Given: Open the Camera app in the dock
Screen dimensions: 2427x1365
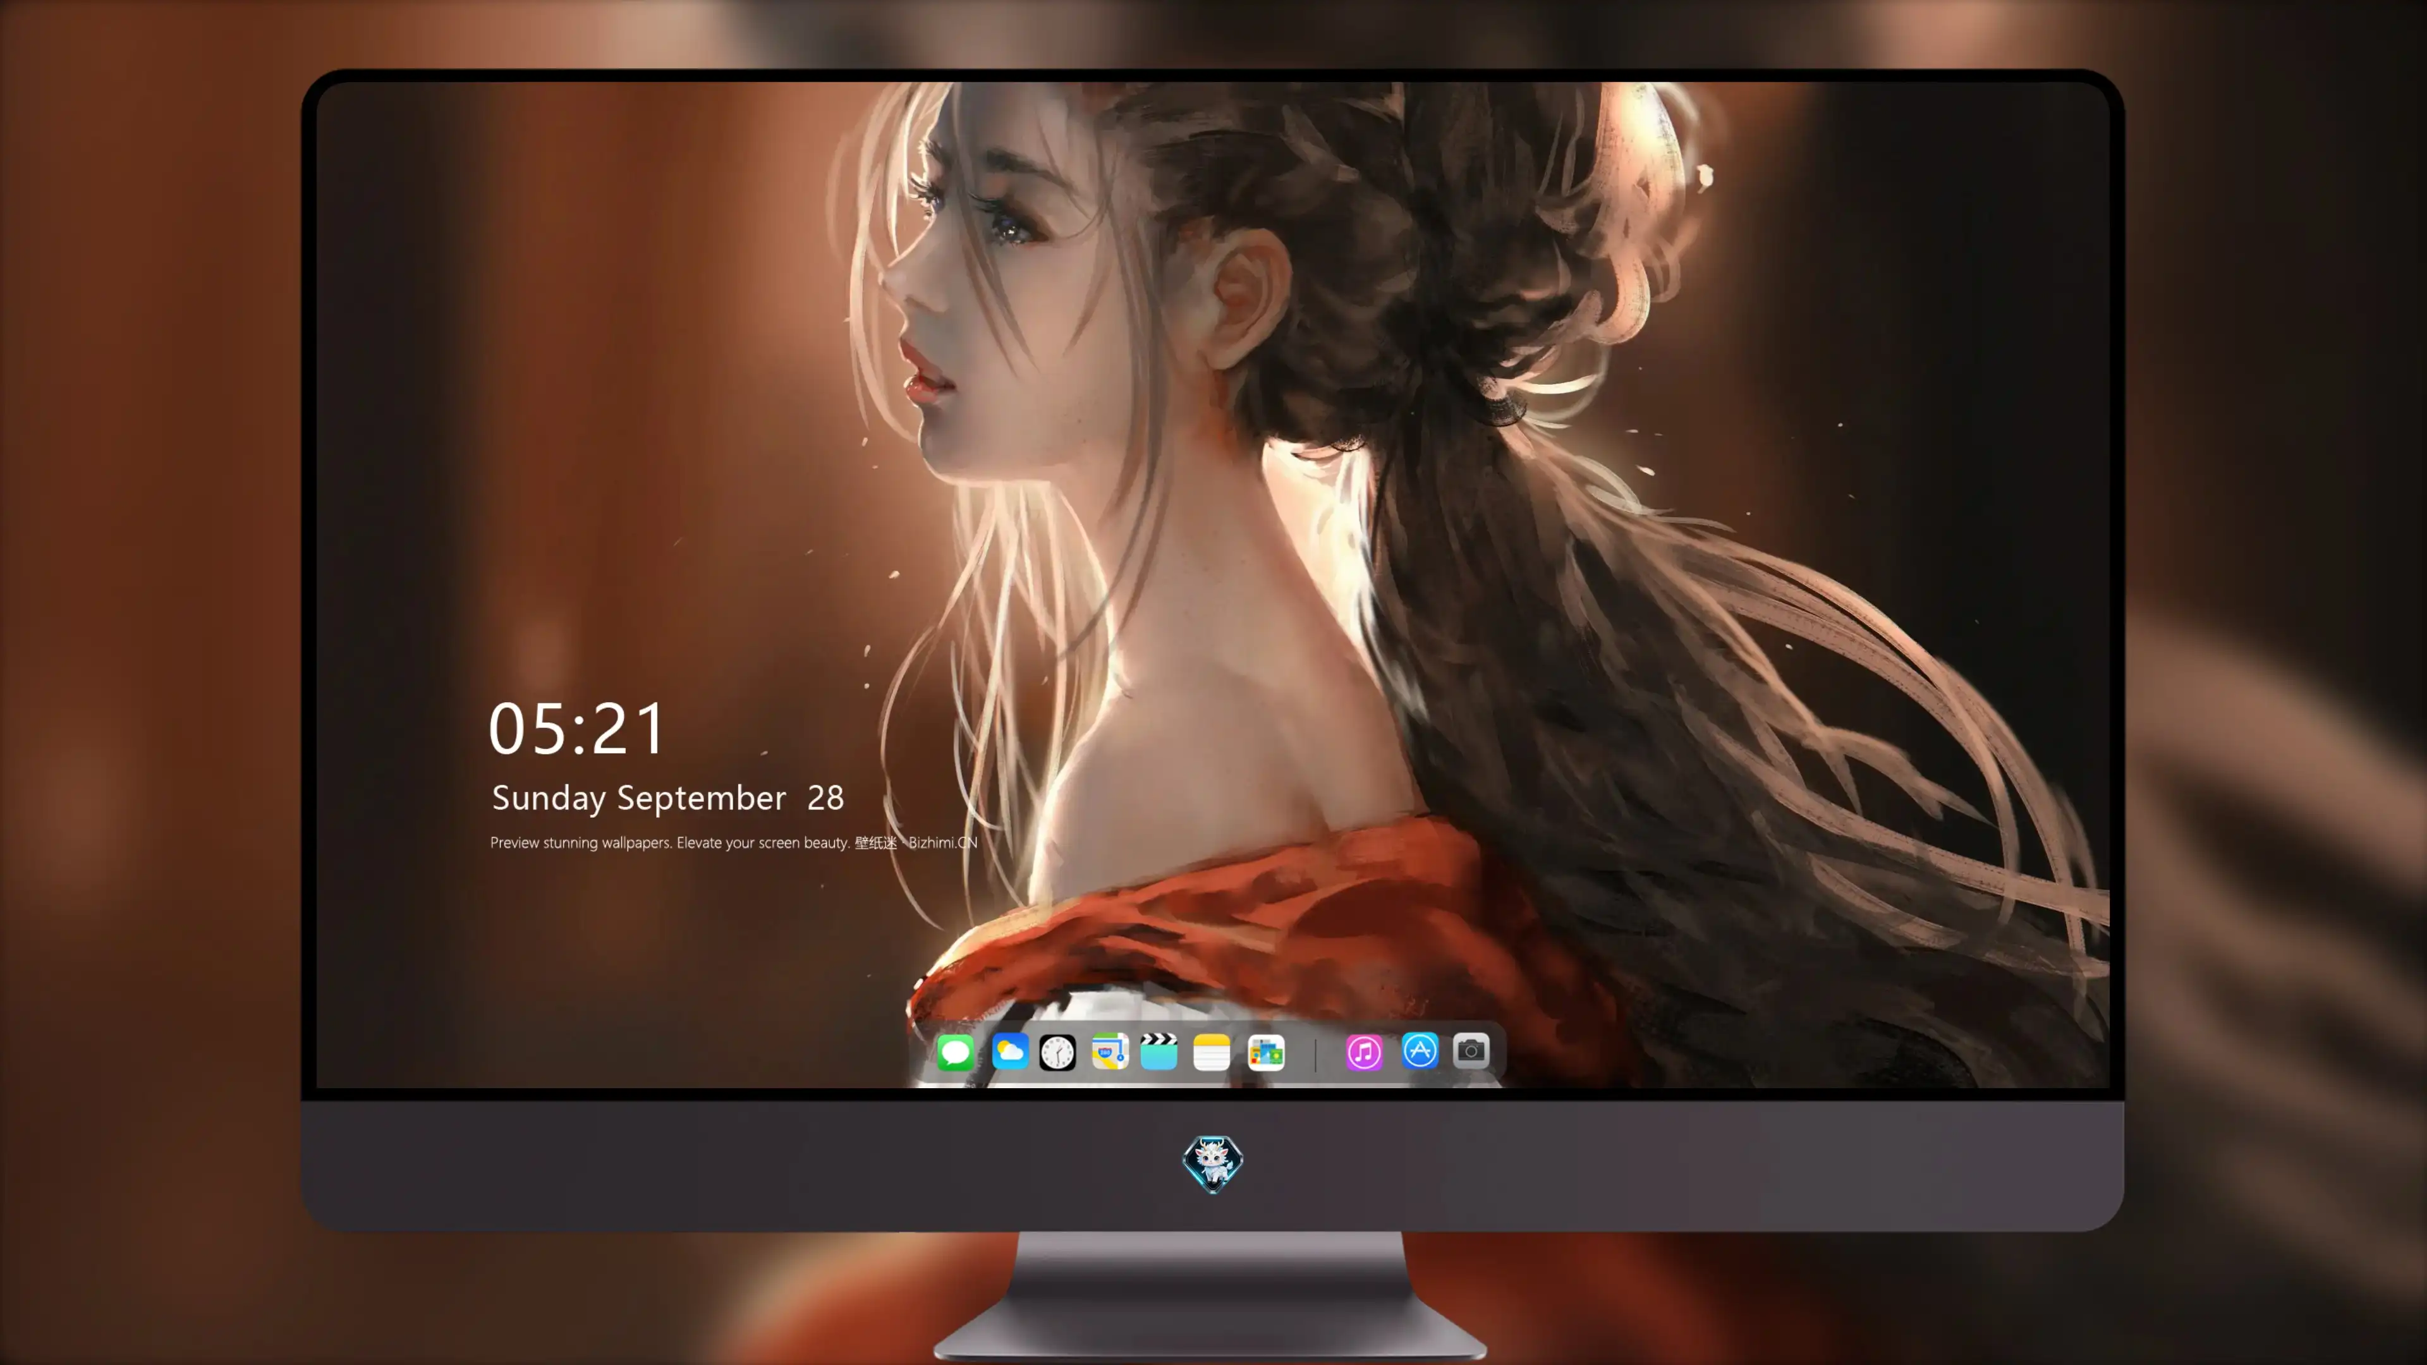Looking at the screenshot, I should coord(1471,1050).
